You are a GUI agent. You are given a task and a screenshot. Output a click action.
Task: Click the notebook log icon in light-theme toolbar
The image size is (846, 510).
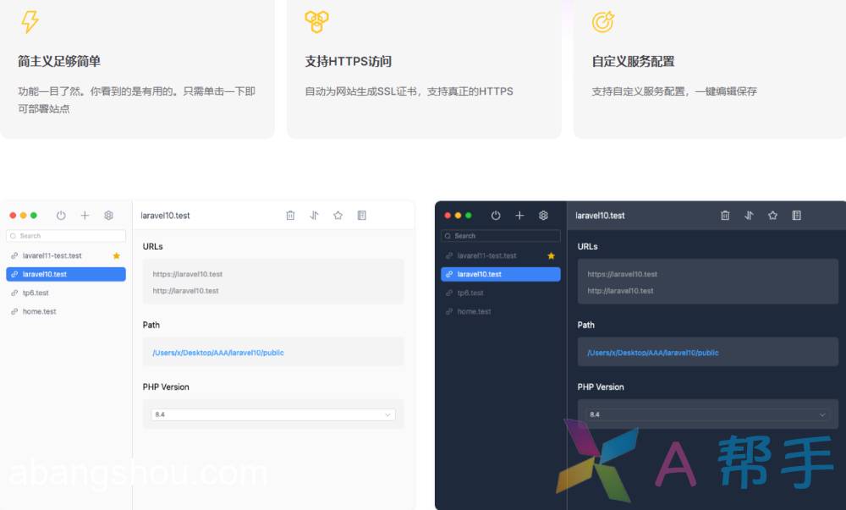pyautogui.click(x=361, y=216)
